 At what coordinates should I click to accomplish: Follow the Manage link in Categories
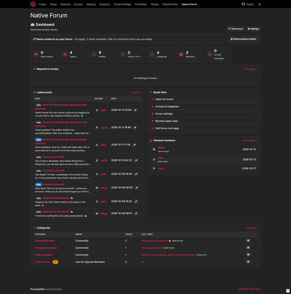(252, 228)
